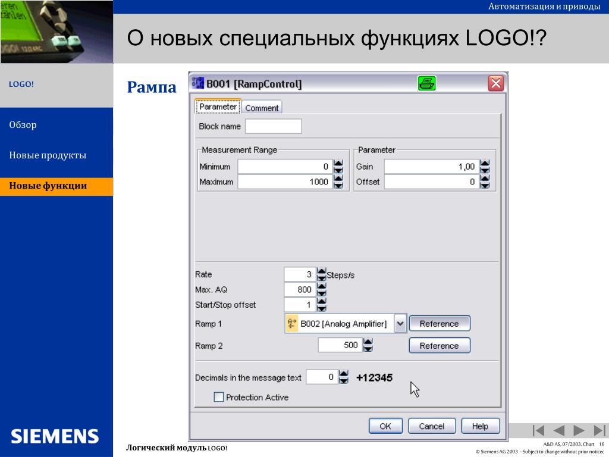Go to previous slide arrow
Image resolution: width=609 pixels, height=457 pixels.
(558, 430)
